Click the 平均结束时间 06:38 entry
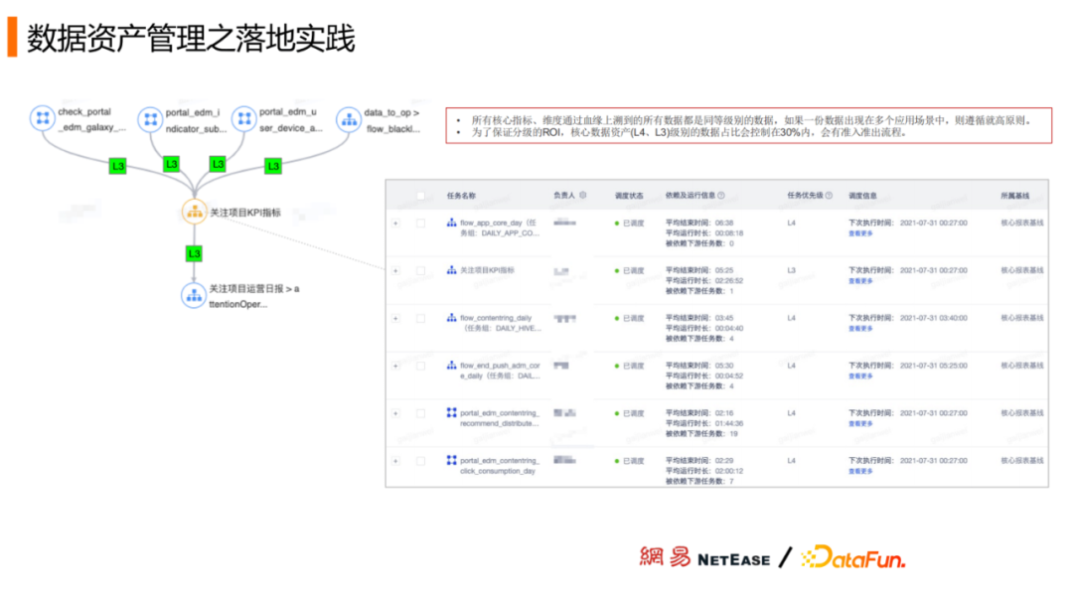The height and width of the screenshot is (604, 1073). click(x=699, y=223)
